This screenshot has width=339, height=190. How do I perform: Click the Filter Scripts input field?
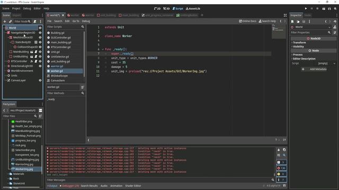pos(66,27)
